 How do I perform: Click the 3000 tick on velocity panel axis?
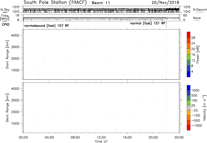pyautogui.click(x=15, y=100)
